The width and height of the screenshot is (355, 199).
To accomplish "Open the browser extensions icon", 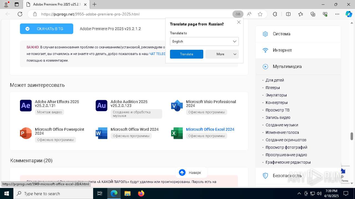I will [275, 14].
